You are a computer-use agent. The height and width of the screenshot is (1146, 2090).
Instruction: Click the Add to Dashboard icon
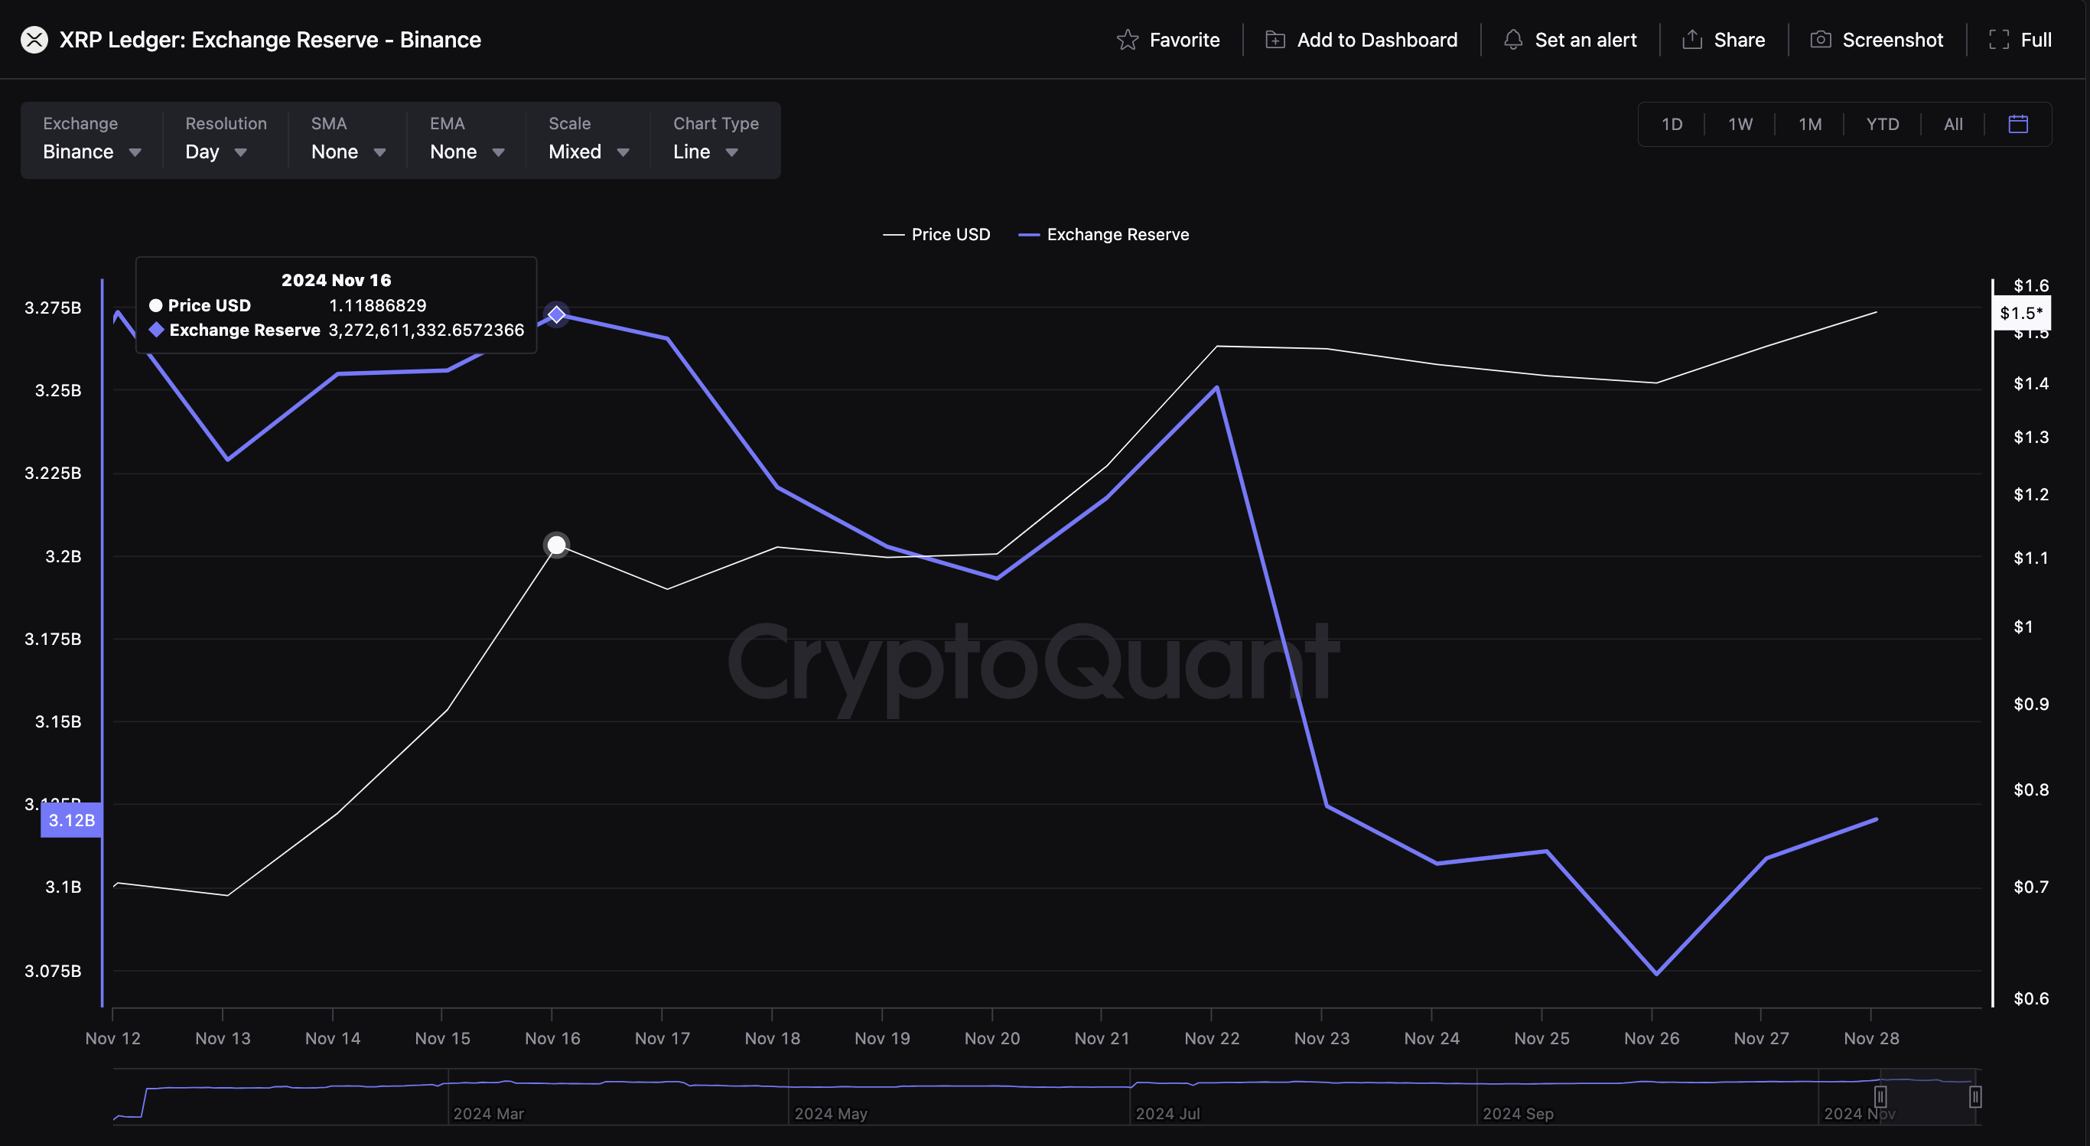(x=1275, y=39)
